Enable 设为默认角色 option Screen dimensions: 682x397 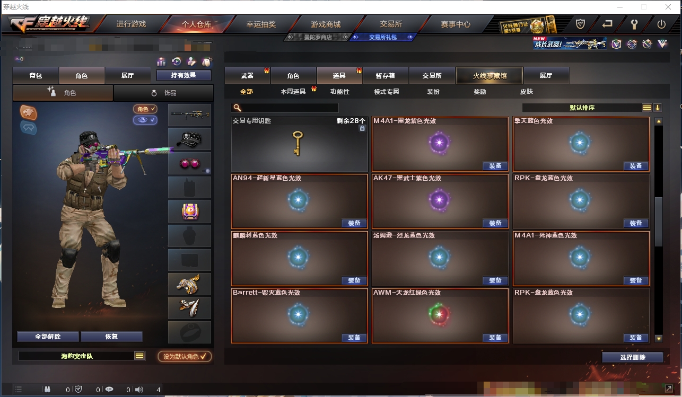pos(185,357)
